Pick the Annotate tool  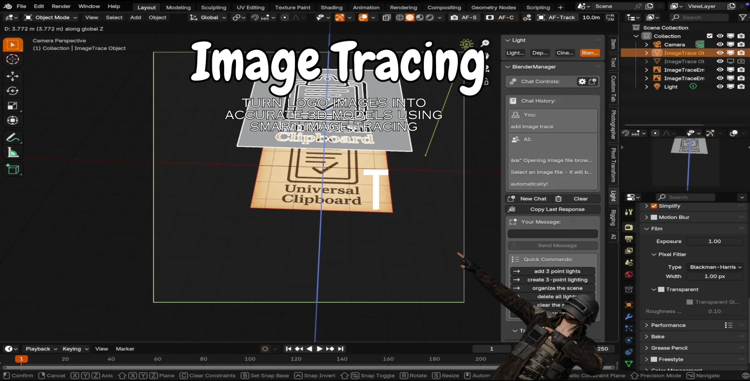click(x=13, y=138)
